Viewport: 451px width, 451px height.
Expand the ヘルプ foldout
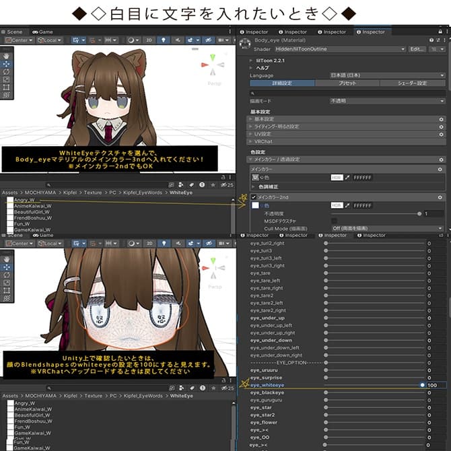tap(251, 68)
